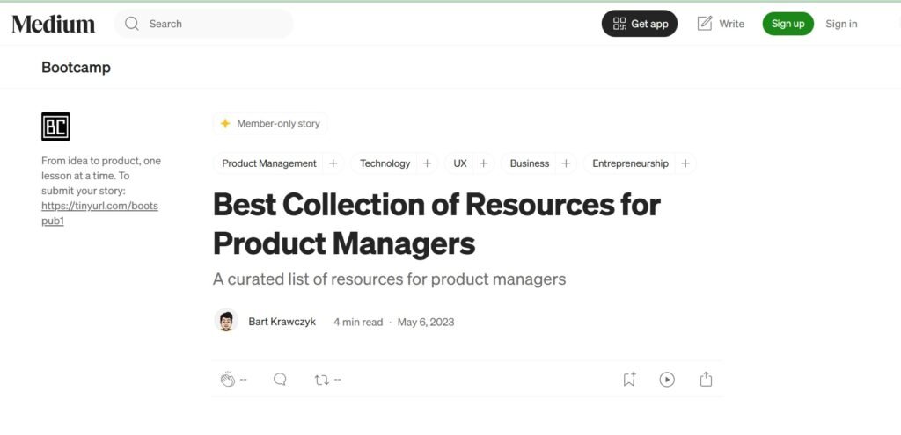Focus the Search input field
The height and width of the screenshot is (435, 901).
pos(203,24)
